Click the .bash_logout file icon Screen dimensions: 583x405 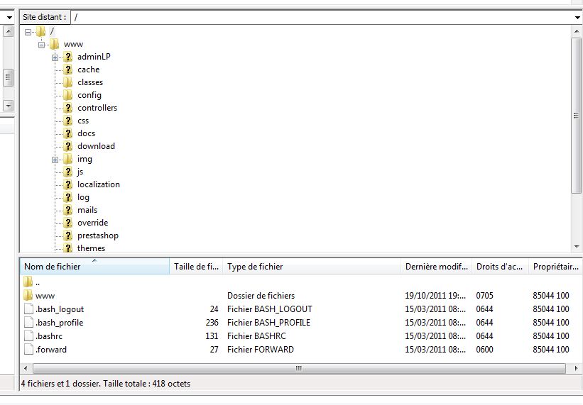tap(28, 309)
